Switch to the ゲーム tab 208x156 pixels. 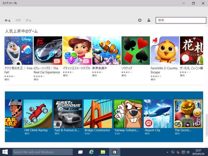(29, 20)
